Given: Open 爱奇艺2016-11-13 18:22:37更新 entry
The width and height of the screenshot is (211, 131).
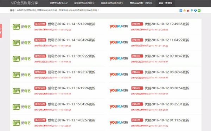Looking at the screenshot, I should (x=71, y=72).
